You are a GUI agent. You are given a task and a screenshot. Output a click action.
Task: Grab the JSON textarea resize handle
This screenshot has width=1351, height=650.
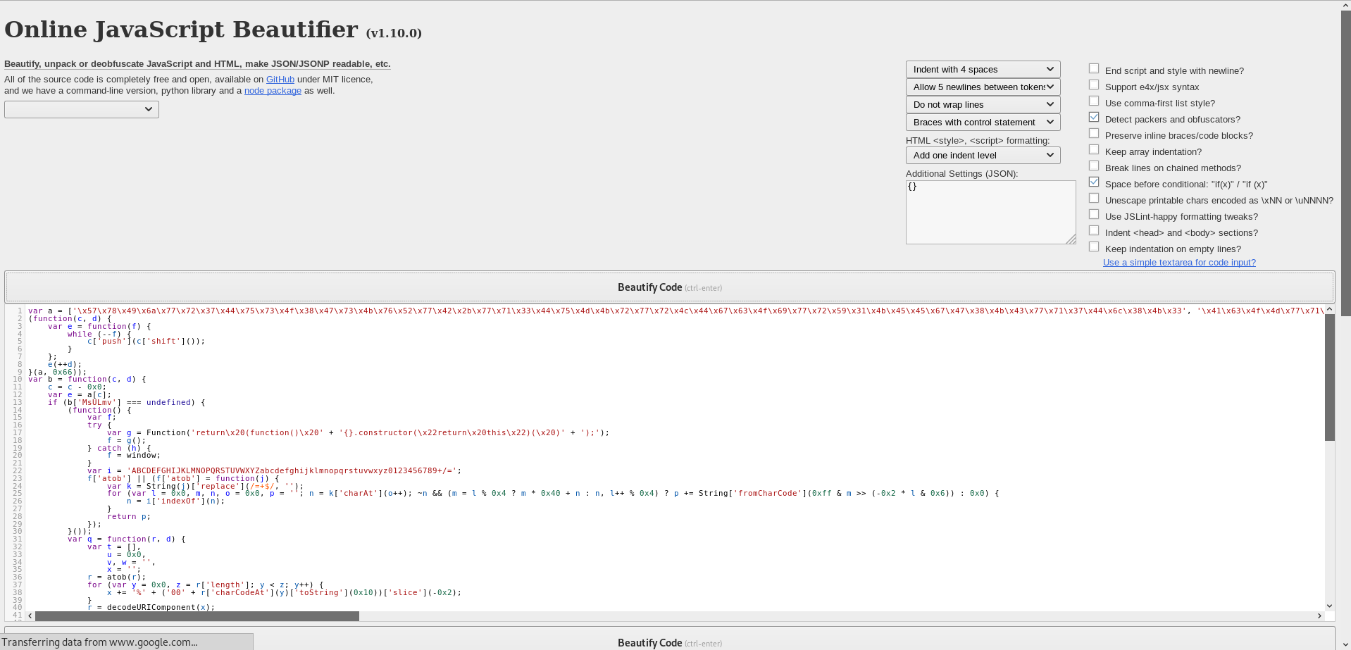pyautogui.click(x=1071, y=239)
